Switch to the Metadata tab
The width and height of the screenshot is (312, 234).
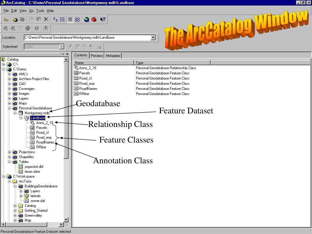pyautogui.click(x=113, y=56)
